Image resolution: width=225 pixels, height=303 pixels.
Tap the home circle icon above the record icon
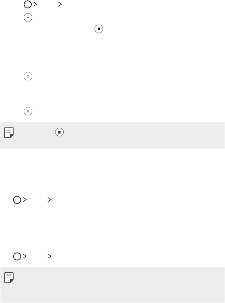[27, 4]
